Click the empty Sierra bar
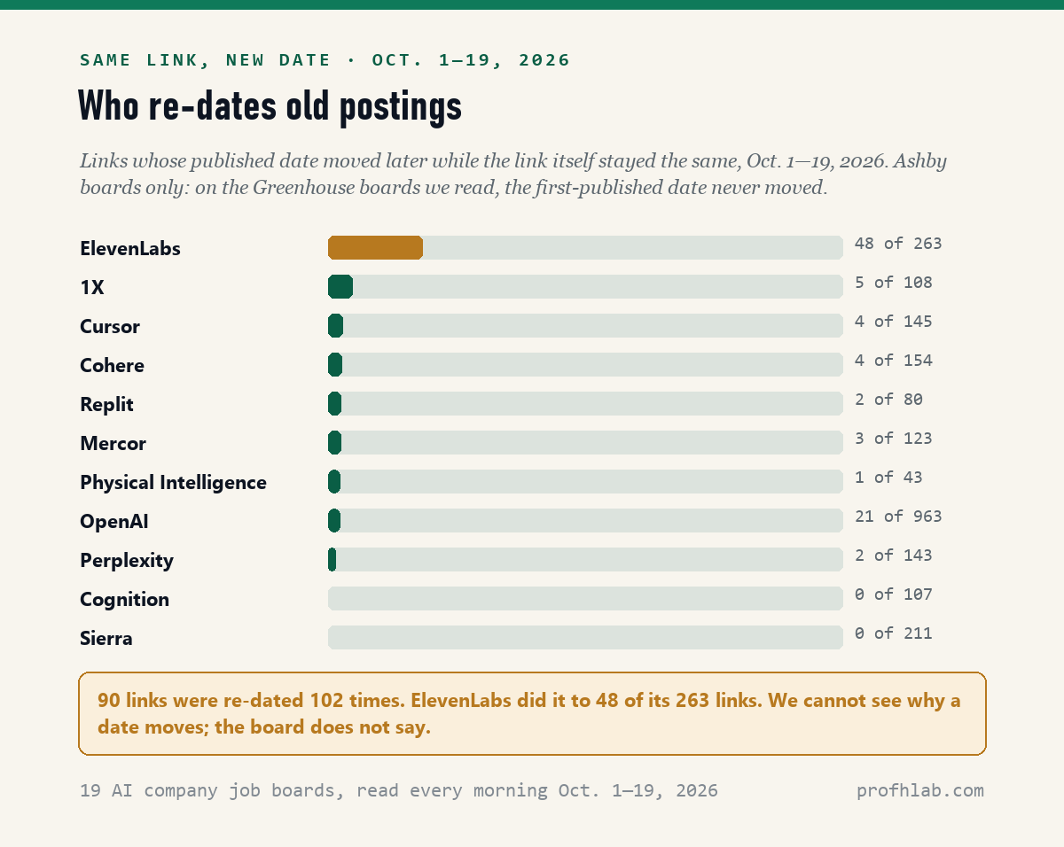The image size is (1064, 847). (585, 638)
